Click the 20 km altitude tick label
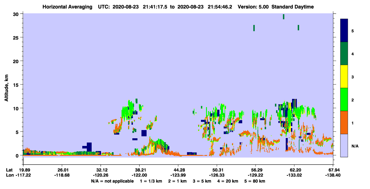370x189 pixels. (16, 61)
